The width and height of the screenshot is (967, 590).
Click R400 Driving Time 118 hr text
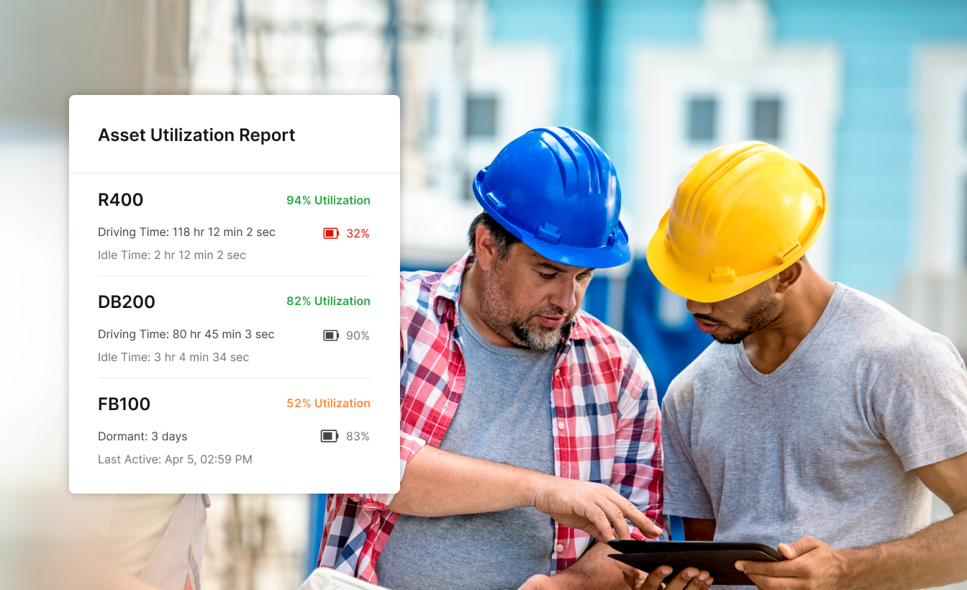point(186,232)
